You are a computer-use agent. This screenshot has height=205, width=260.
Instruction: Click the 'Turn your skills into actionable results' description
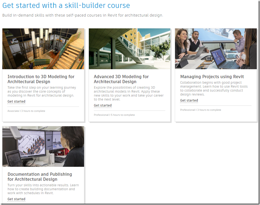click(x=43, y=189)
